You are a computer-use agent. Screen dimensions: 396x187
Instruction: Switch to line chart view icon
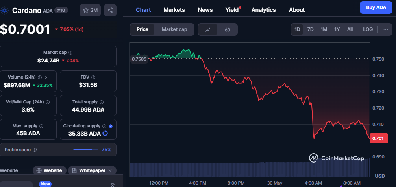coord(208,29)
